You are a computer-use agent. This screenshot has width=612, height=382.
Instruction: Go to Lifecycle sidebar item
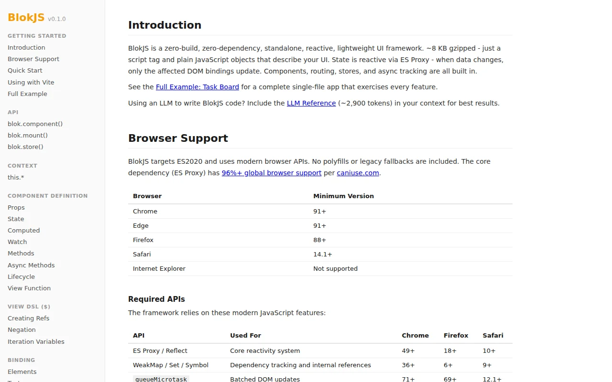point(21,276)
